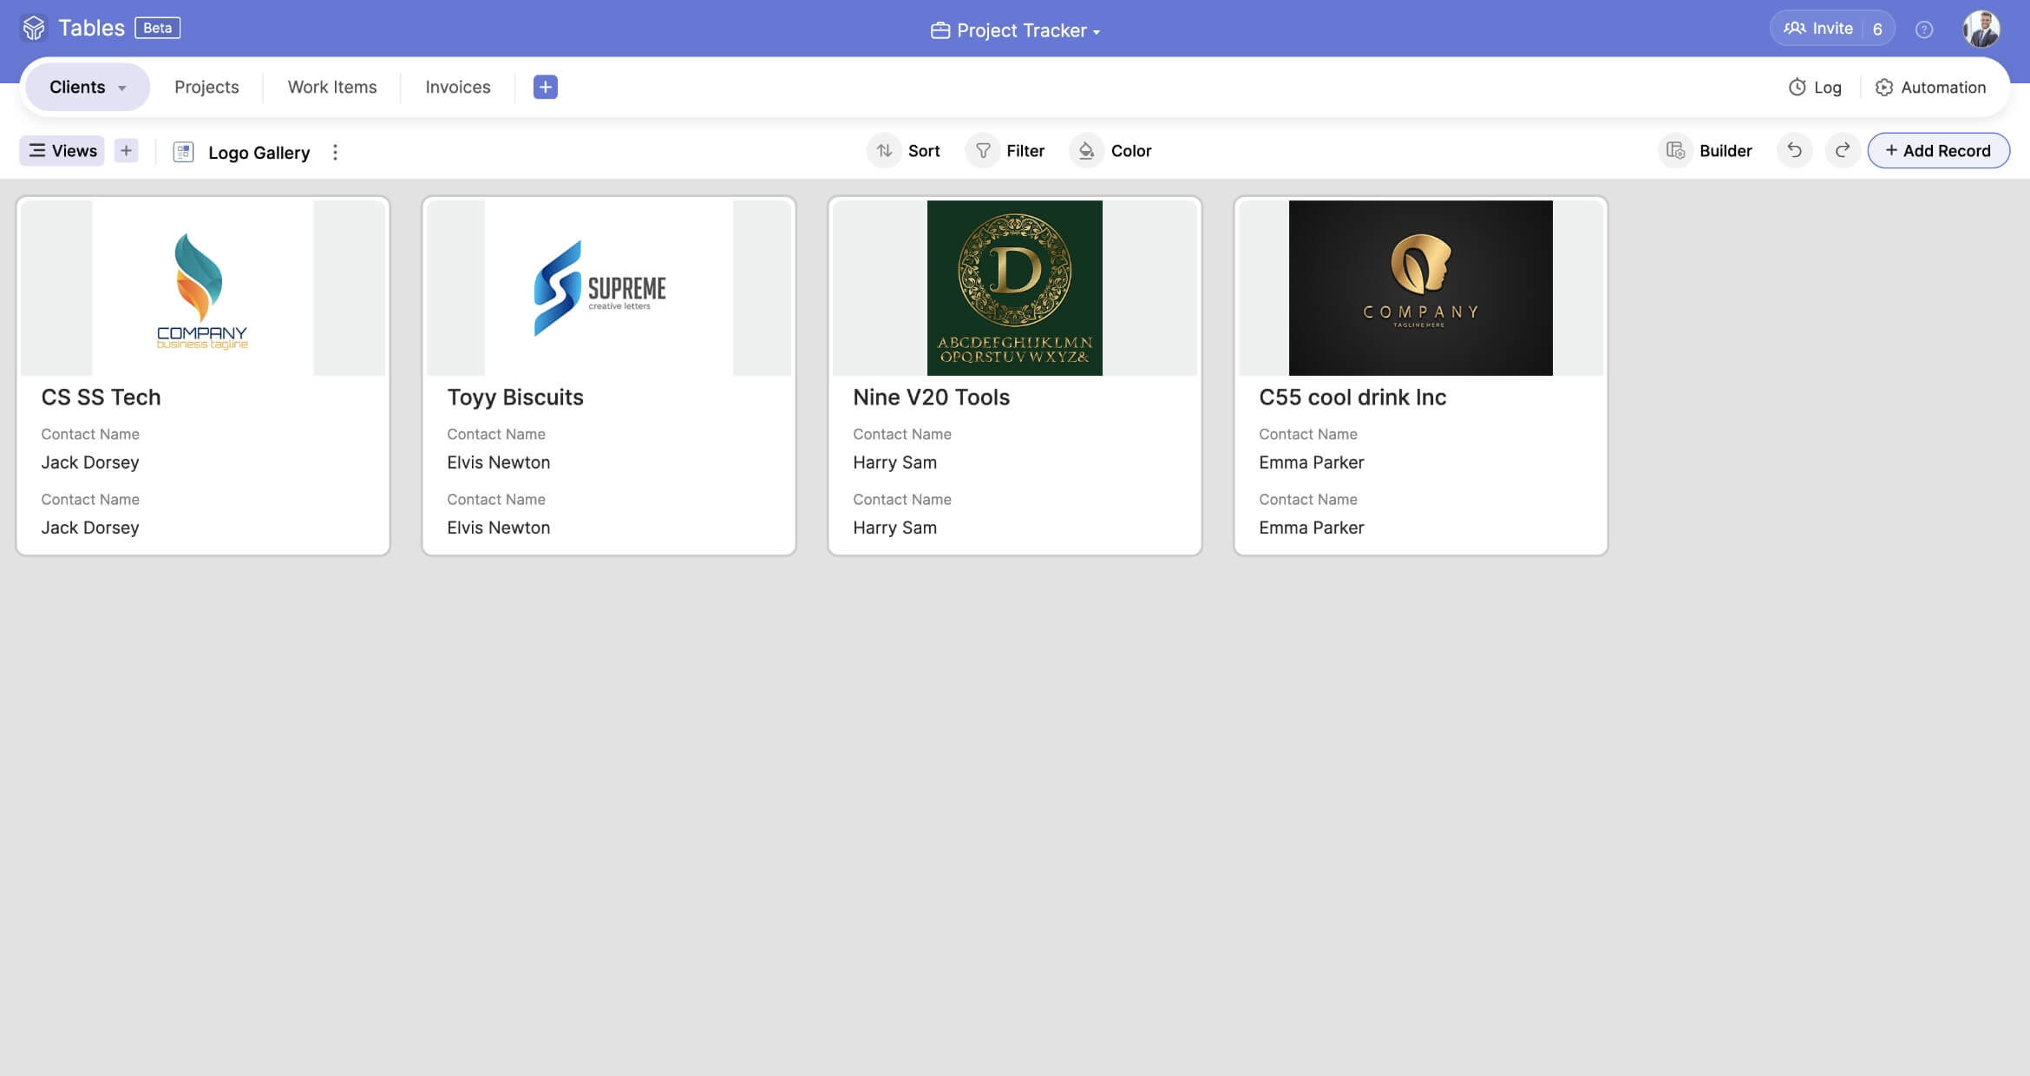Open the Sort options
Viewport: 2030px width, 1076px height.
click(x=904, y=150)
